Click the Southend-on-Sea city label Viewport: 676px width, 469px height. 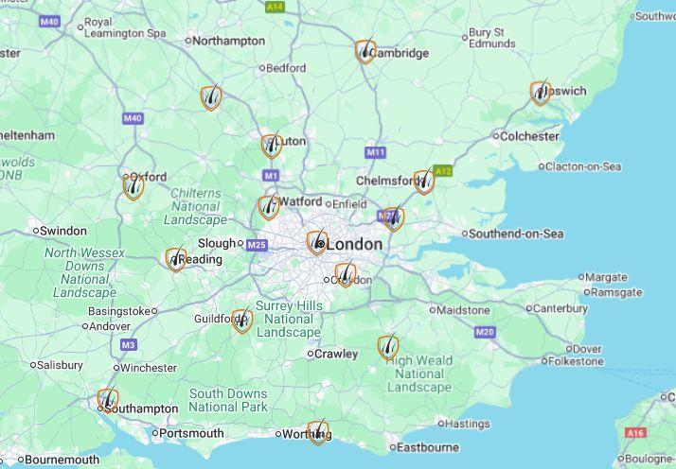[x=516, y=234]
